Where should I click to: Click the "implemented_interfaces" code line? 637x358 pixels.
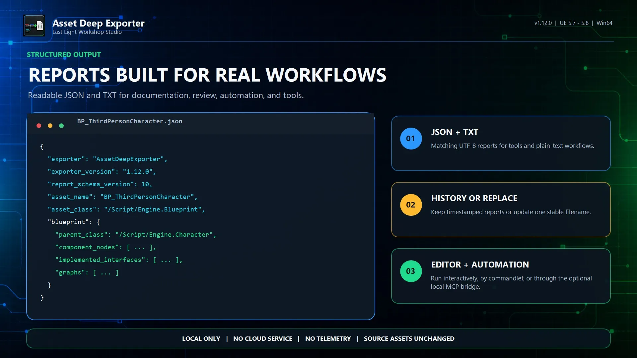coord(119,260)
